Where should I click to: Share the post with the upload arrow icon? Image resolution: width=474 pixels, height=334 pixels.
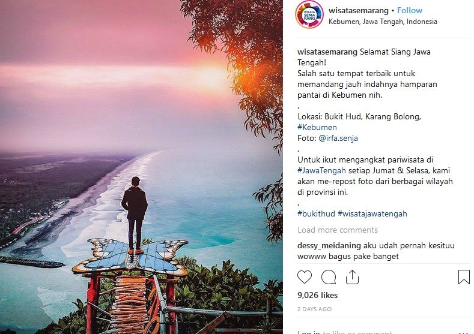352,277
